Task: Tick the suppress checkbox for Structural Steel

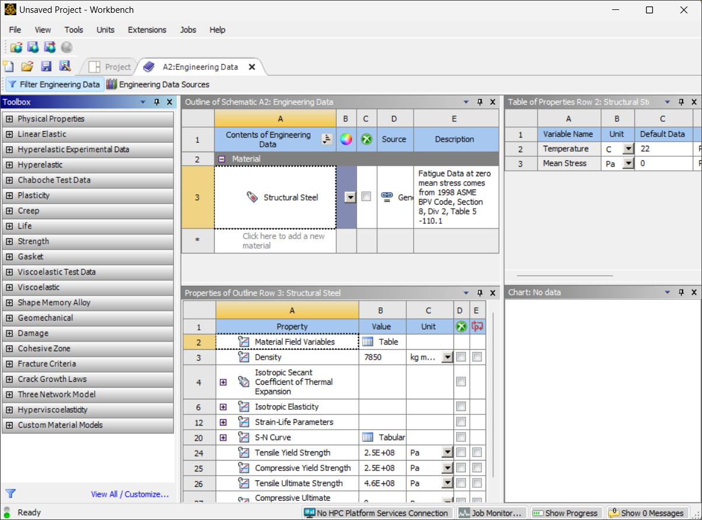Action: coord(366,197)
